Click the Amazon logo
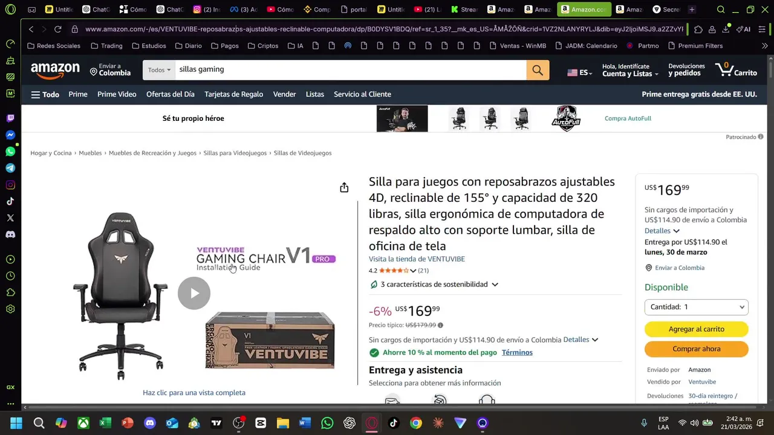The width and height of the screenshot is (774, 435). click(55, 71)
